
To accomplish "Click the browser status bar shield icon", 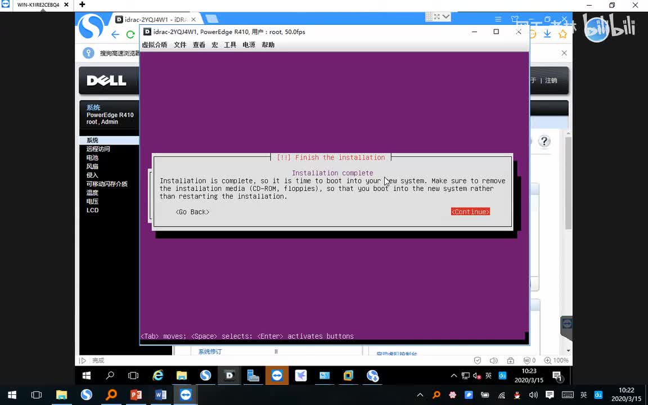I will (478, 361).
